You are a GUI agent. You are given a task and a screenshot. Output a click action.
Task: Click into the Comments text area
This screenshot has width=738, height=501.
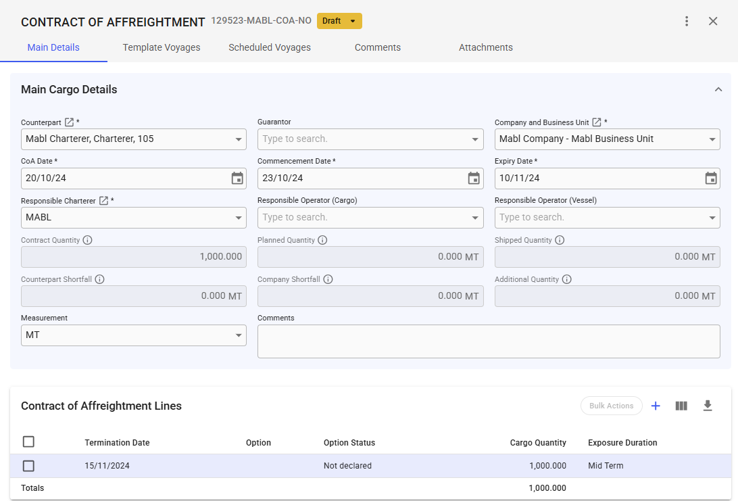489,341
